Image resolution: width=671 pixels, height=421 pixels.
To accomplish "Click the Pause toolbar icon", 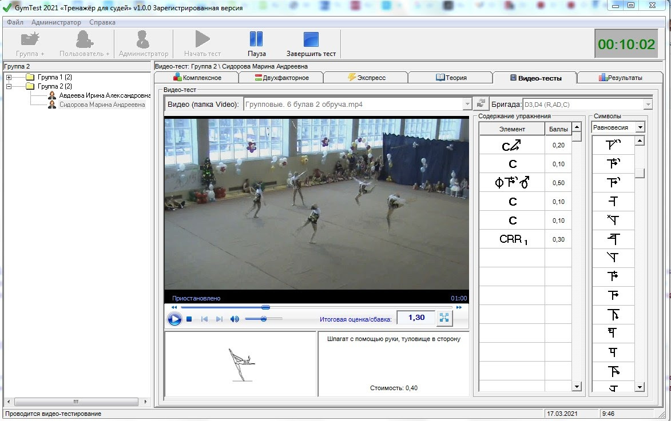I will tap(256, 39).
